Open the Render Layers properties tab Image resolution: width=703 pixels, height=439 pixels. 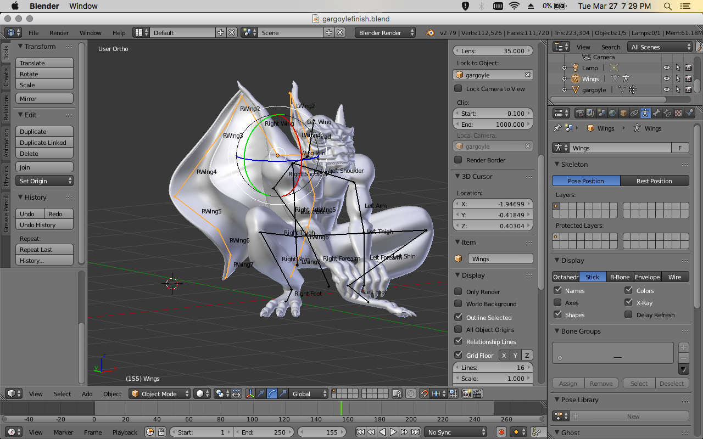coord(590,113)
